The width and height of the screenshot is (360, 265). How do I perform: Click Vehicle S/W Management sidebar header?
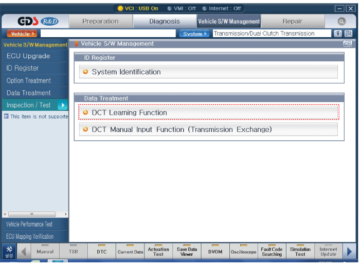(35, 45)
